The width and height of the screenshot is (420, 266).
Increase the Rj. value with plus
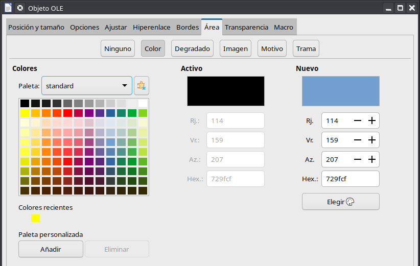coord(372,120)
